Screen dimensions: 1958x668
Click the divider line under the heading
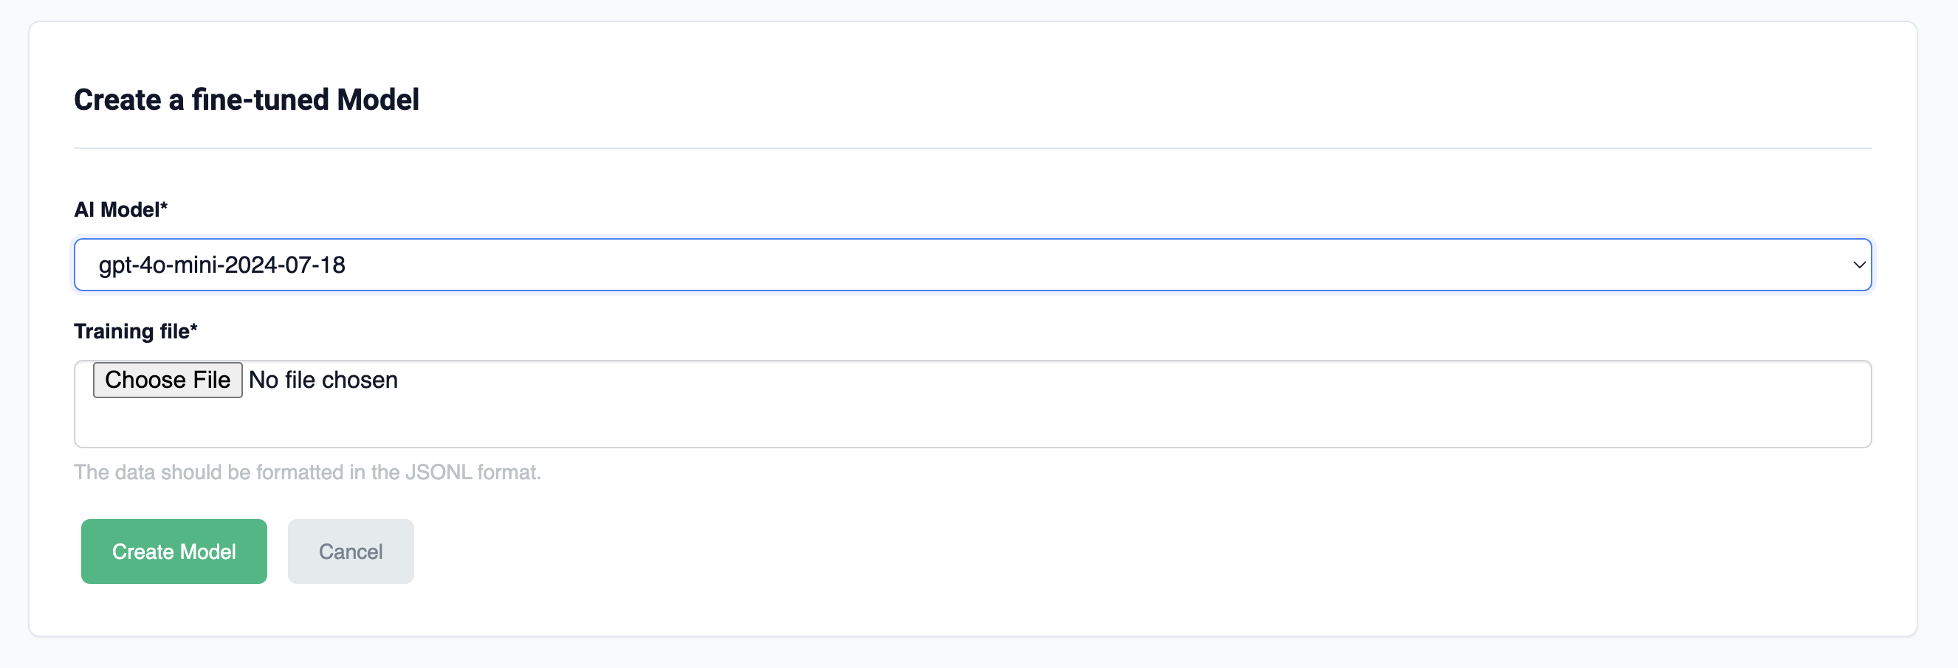(972, 148)
